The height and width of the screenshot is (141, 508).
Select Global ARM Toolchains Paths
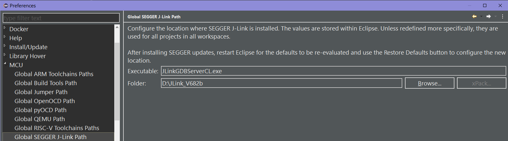coord(54,74)
